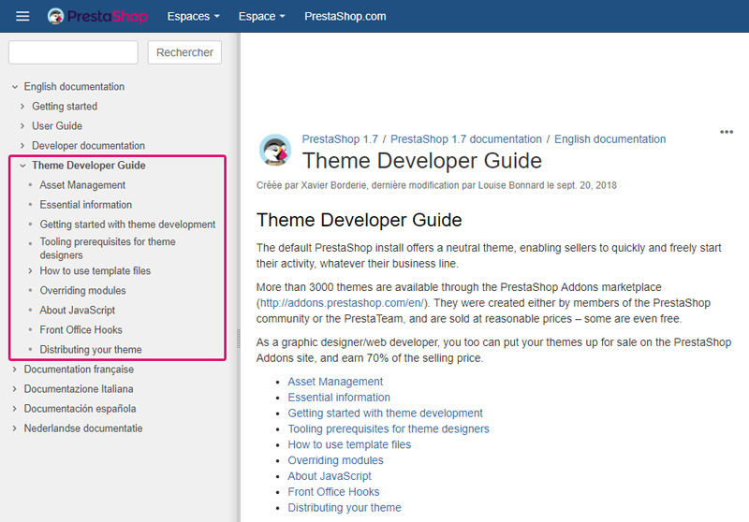Expand the Nederlandse documentatie node

(x=15, y=428)
